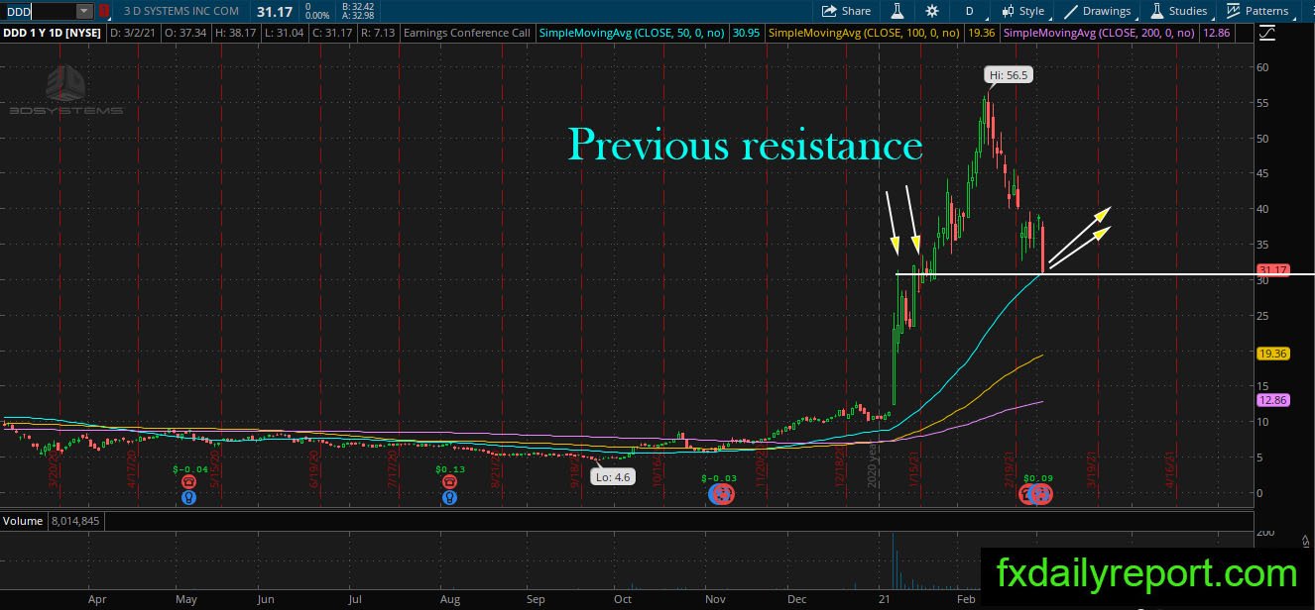The height and width of the screenshot is (610, 1315).
Task: Click the $-0.04 earnings value
Action: point(188,469)
